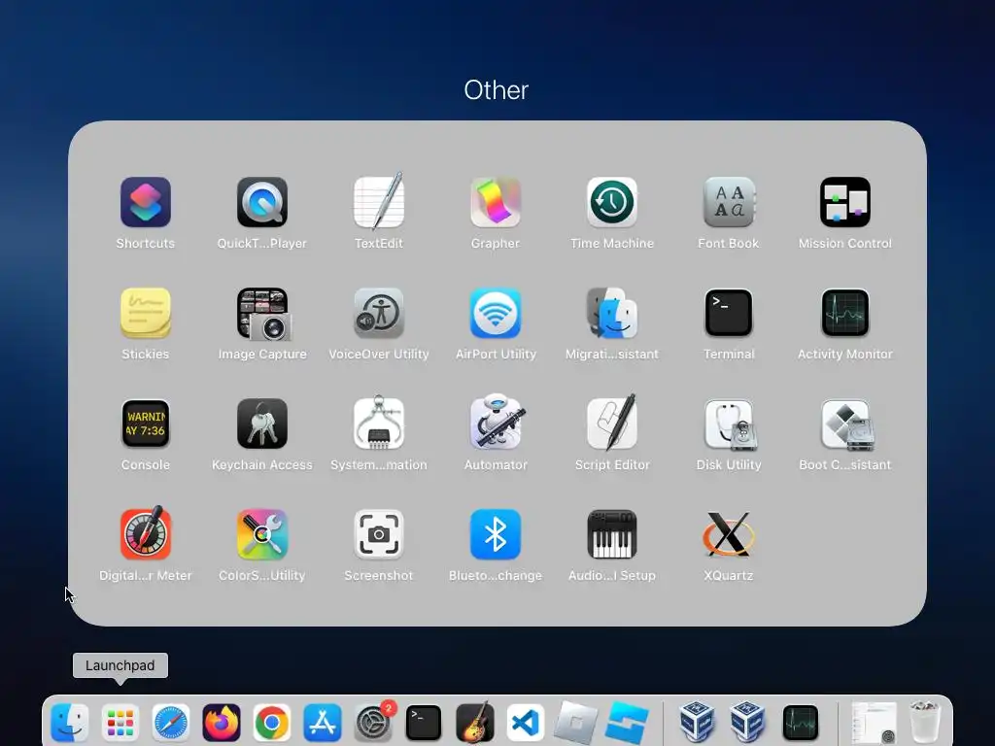Open ColorSync Utility
The image size is (995, 746).
point(262,535)
